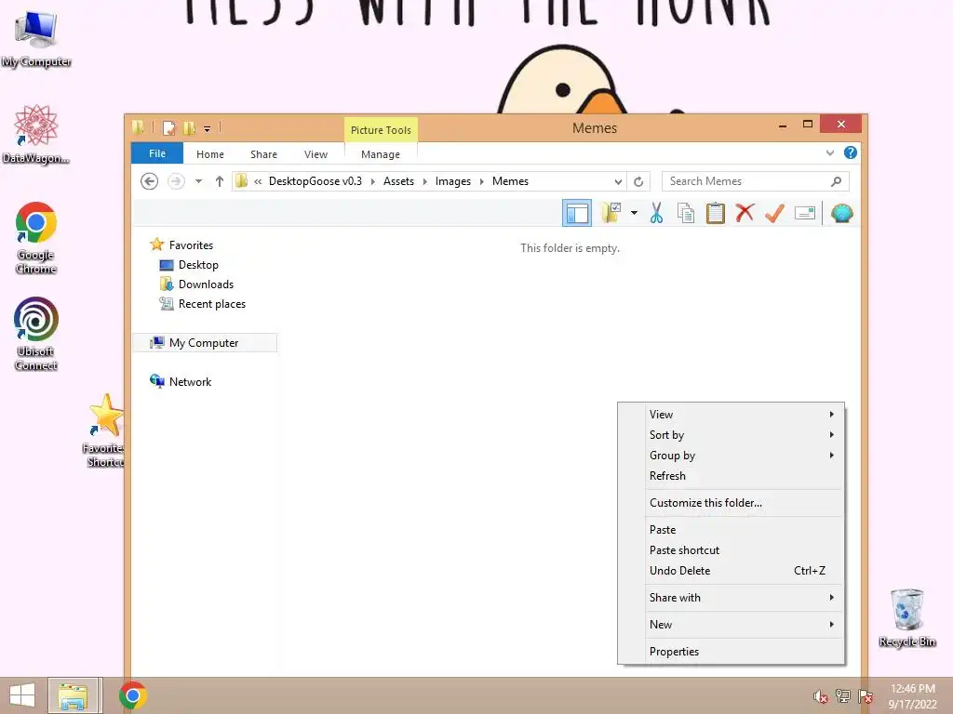Click the Up one level arrow
Screen dimensions: 953x714
click(x=220, y=181)
